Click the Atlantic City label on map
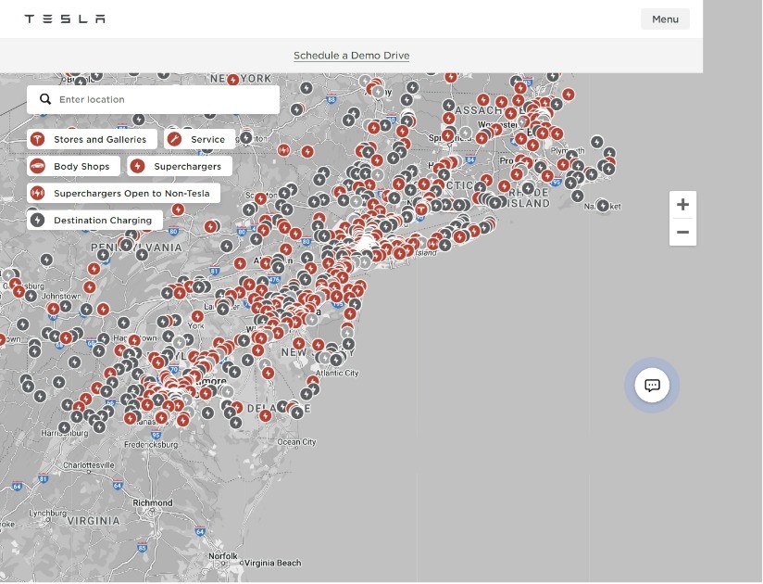Viewport: 763px width, 584px height. point(337,373)
